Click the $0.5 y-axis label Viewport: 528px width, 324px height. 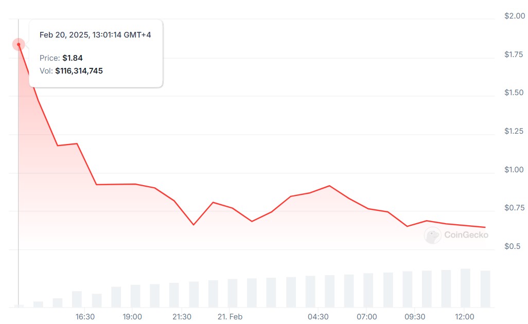tap(513, 247)
